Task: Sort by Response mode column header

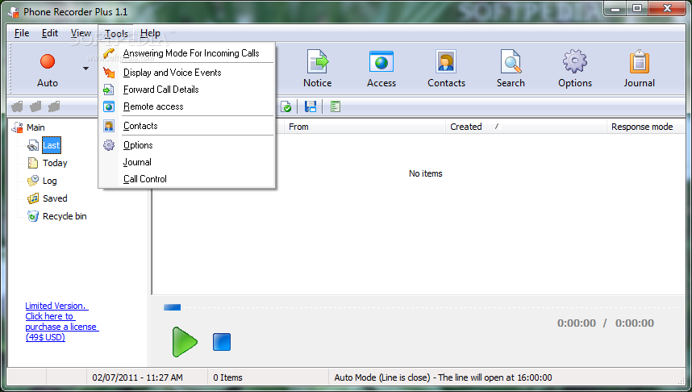Action: 646,127
